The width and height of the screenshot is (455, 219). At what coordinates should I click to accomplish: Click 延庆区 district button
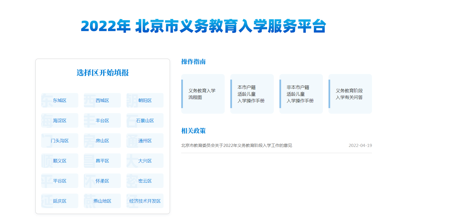(60, 201)
